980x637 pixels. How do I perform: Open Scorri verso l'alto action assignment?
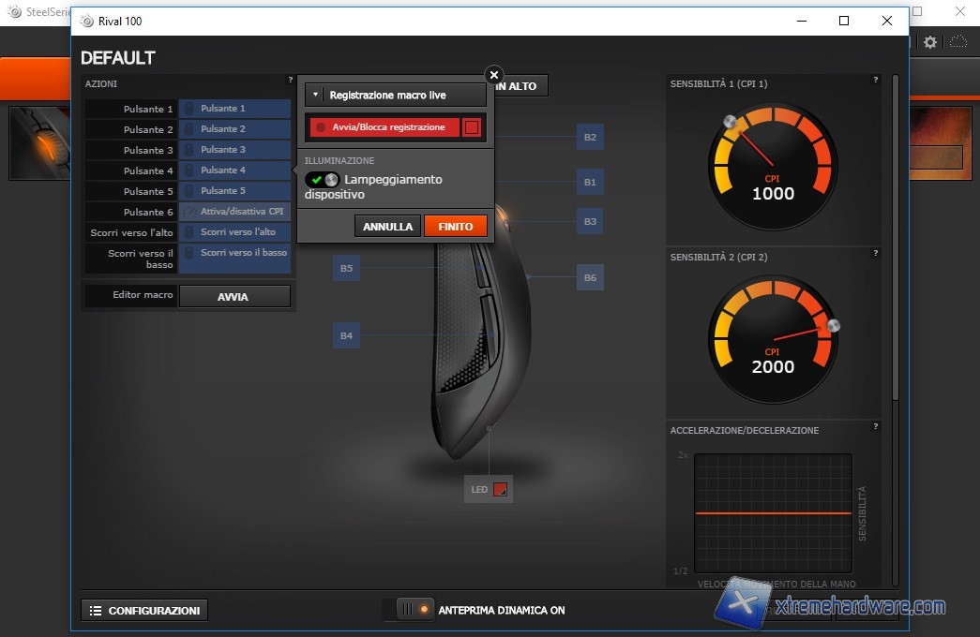pos(234,232)
